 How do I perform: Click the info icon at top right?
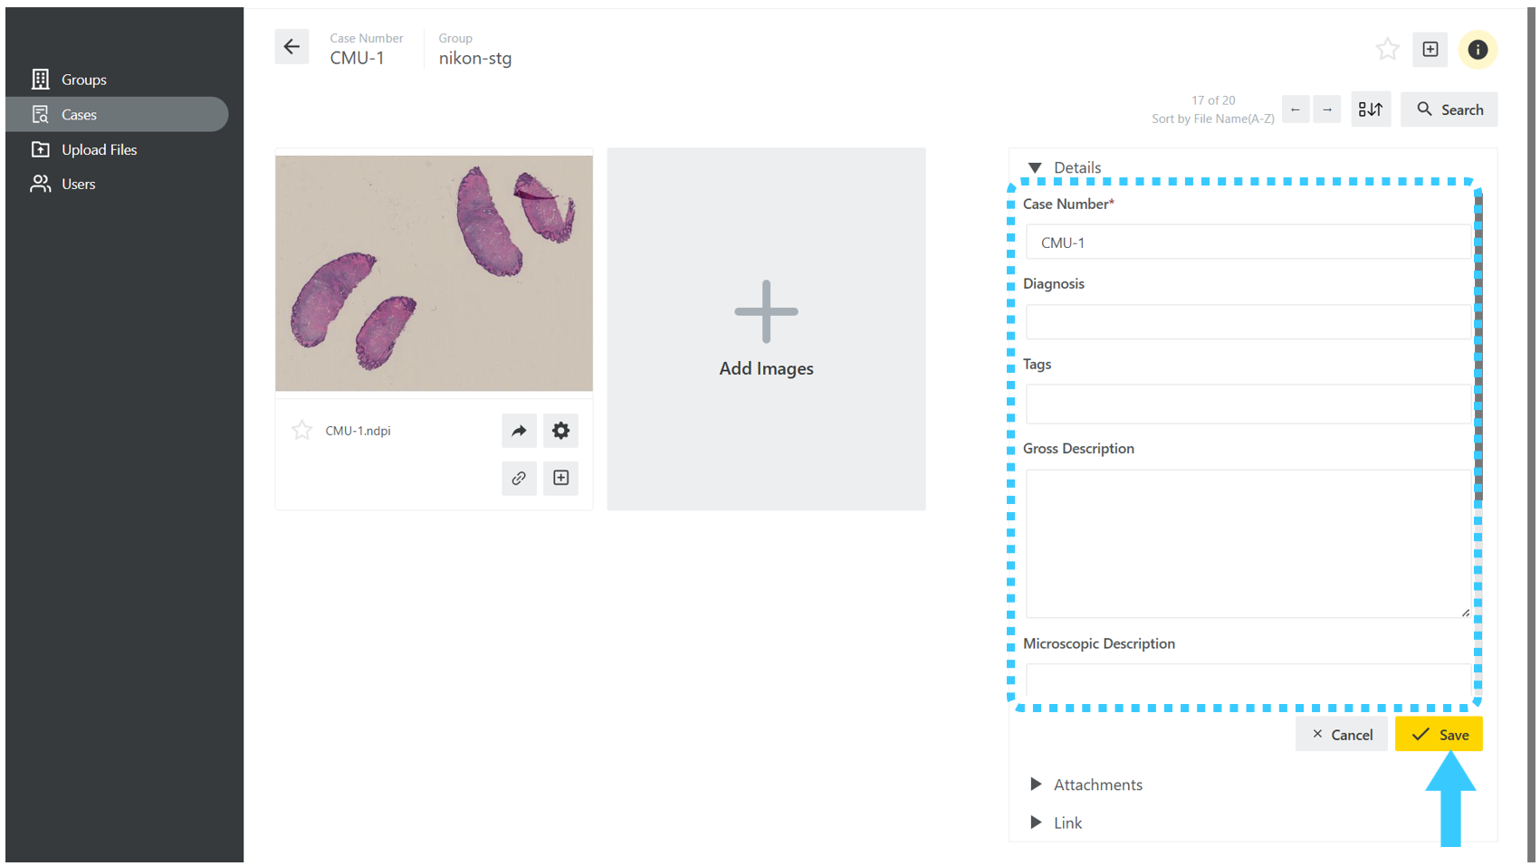(x=1478, y=50)
